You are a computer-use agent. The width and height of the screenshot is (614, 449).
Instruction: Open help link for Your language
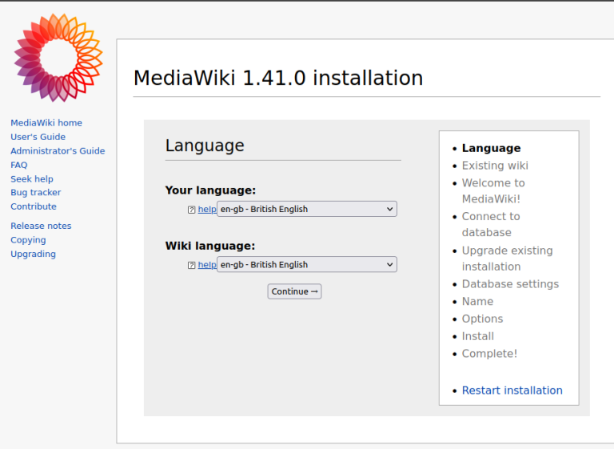tap(207, 210)
